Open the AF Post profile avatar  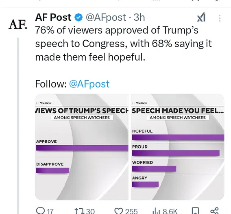click(17, 24)
